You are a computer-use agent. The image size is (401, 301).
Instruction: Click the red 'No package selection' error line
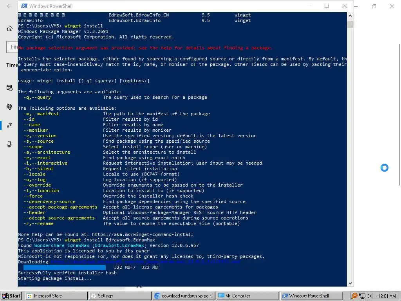[x=145, y=48]
